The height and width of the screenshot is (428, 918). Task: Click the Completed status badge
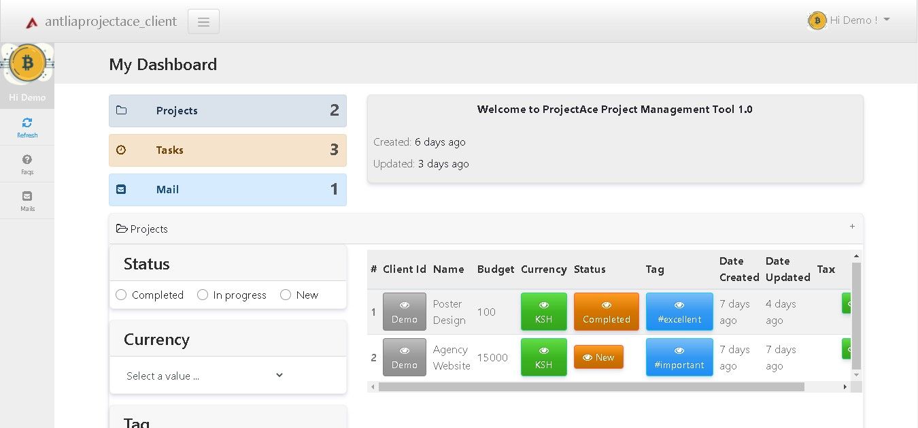(607, 312)
